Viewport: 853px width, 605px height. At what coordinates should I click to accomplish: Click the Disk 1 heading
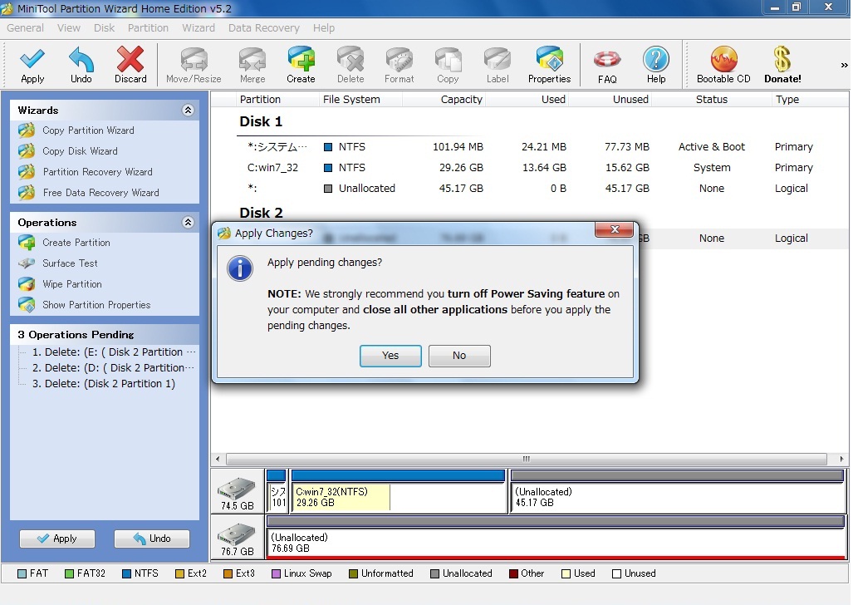coord(261,121)
